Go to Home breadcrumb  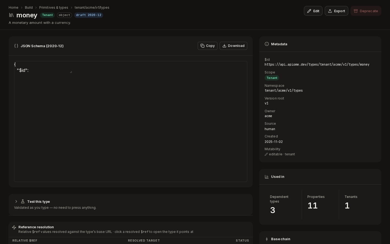[x=14, y=8]
